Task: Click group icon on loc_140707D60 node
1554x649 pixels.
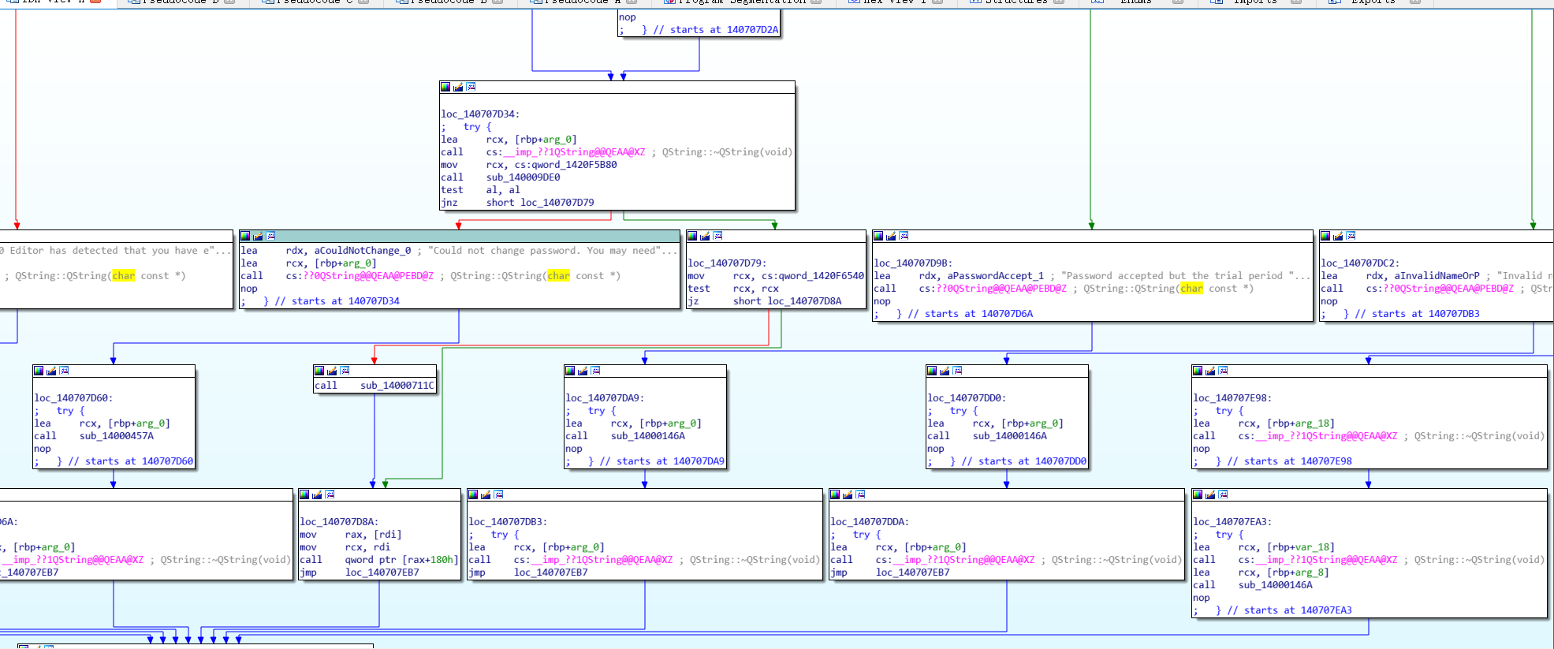Action: coord(64,371)
